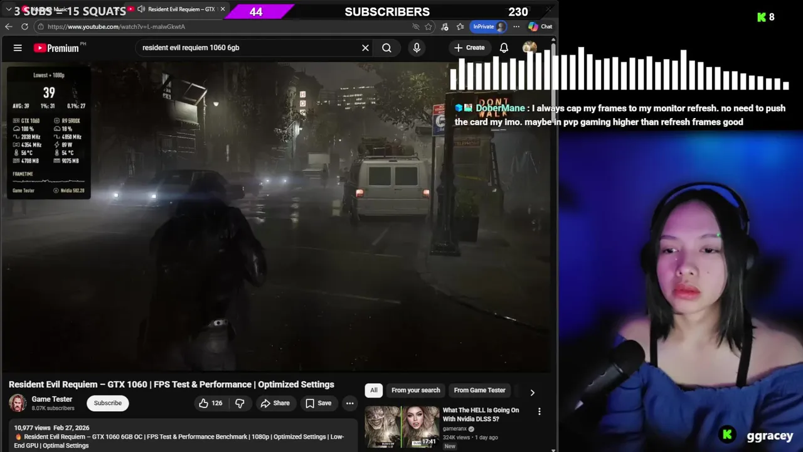The height and width of the screenshot is (452, 803).
Task: Start voice search with the microphone
Action: click(x=417, y=48)
